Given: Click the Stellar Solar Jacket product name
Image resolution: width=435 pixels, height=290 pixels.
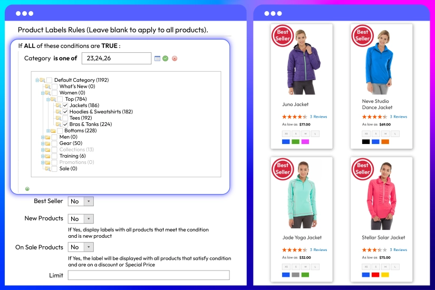Looking at the screenshot, I should click(383, 238).
